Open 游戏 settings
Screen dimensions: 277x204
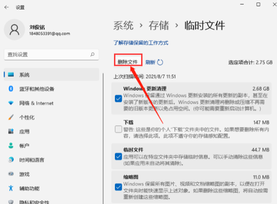coord(51,174)
